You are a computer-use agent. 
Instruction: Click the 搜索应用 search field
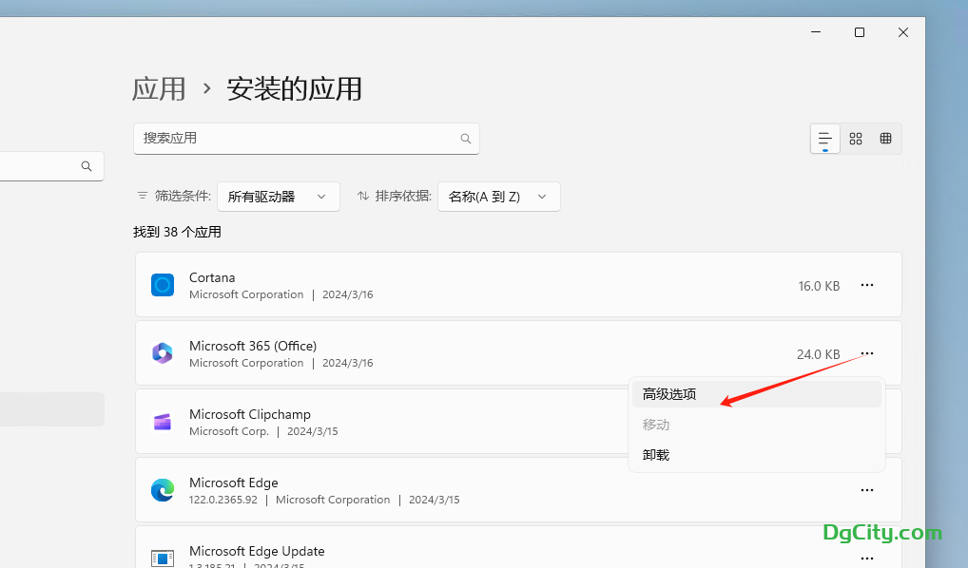click(295, 139)
